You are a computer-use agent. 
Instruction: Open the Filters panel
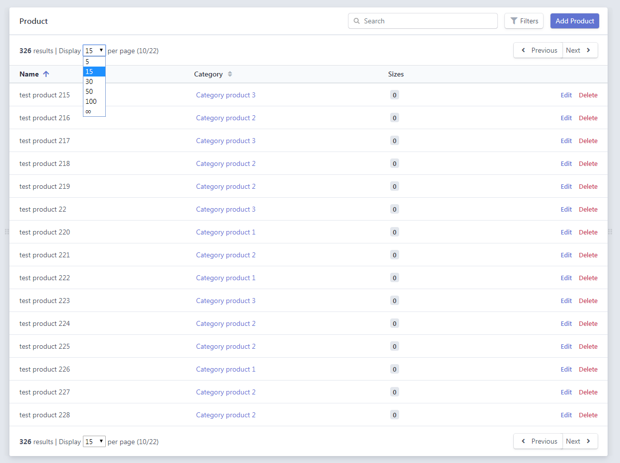point(524,21)
